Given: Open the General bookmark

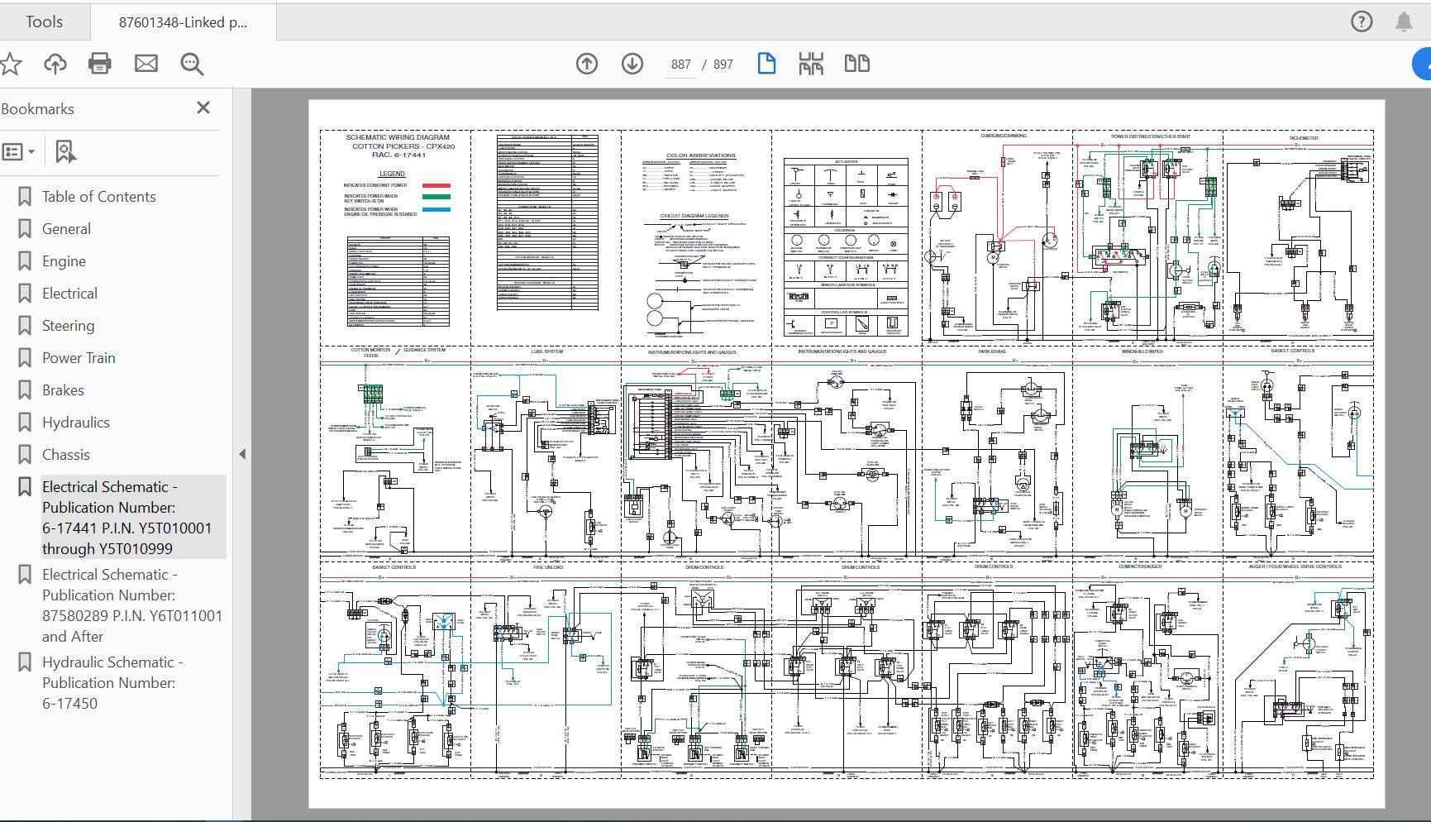Looking at the screenshot, I should point(66,229).
